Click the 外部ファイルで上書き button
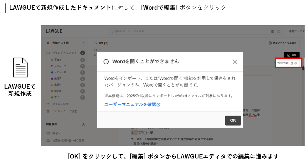The width and height of the screenshot is (308, 162). pyautogui.click(x=282, y=43)
